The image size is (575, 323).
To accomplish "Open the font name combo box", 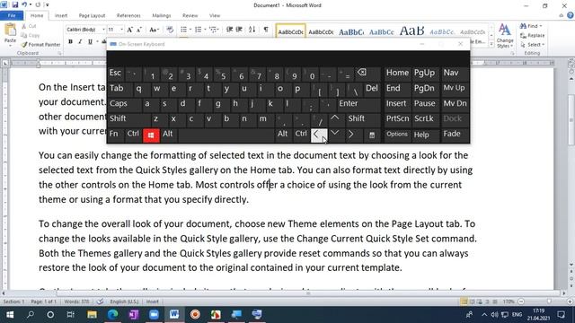I will (x=85, y=30).
